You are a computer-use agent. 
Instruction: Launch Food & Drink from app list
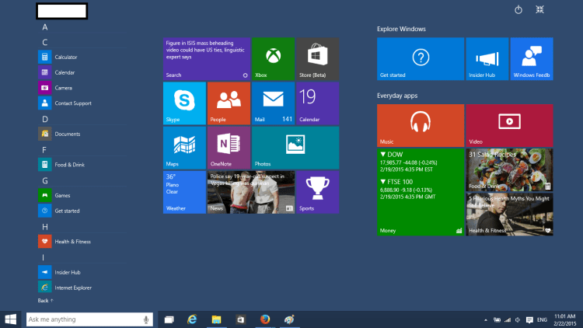[82, 164]
